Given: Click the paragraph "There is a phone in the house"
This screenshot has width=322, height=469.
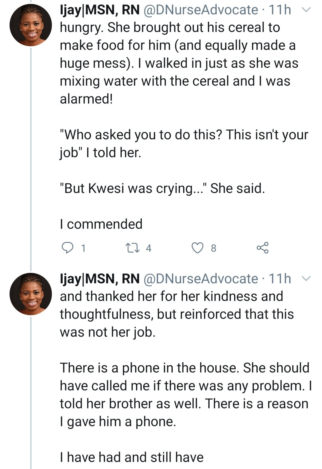Looking at the screenshot, I should click(x=185, y=394).
